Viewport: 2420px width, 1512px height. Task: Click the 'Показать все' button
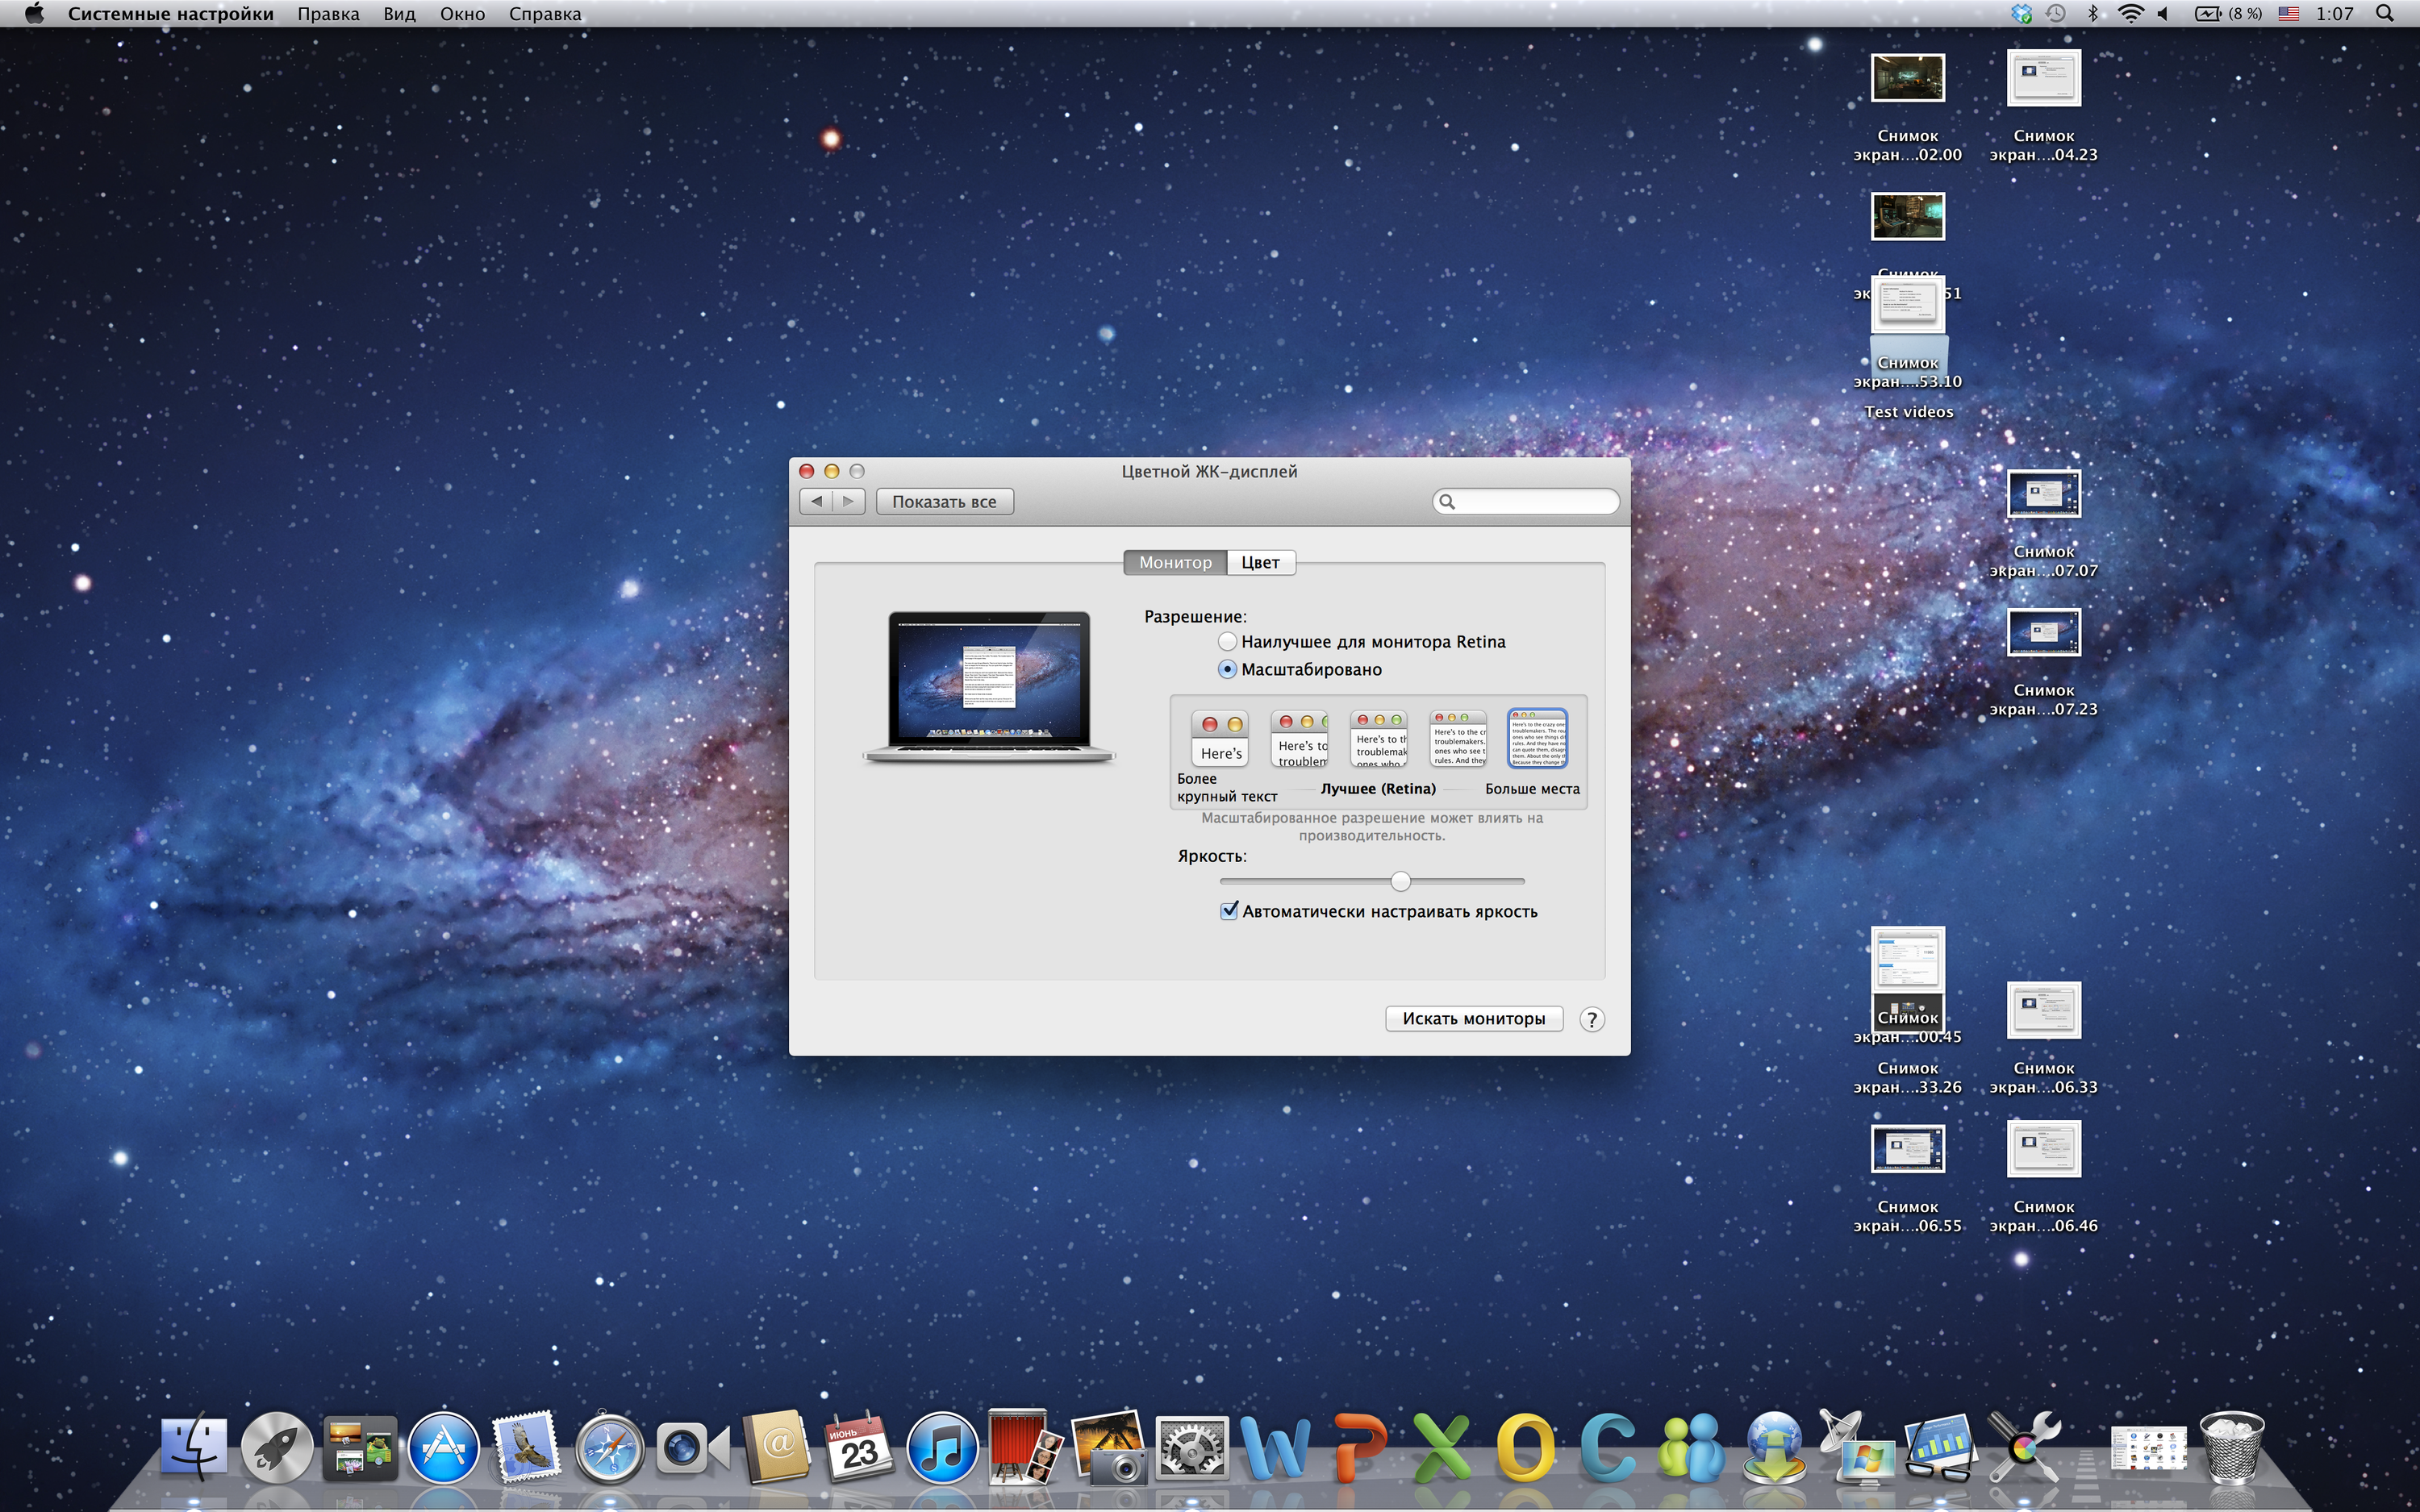coord(944,502)
